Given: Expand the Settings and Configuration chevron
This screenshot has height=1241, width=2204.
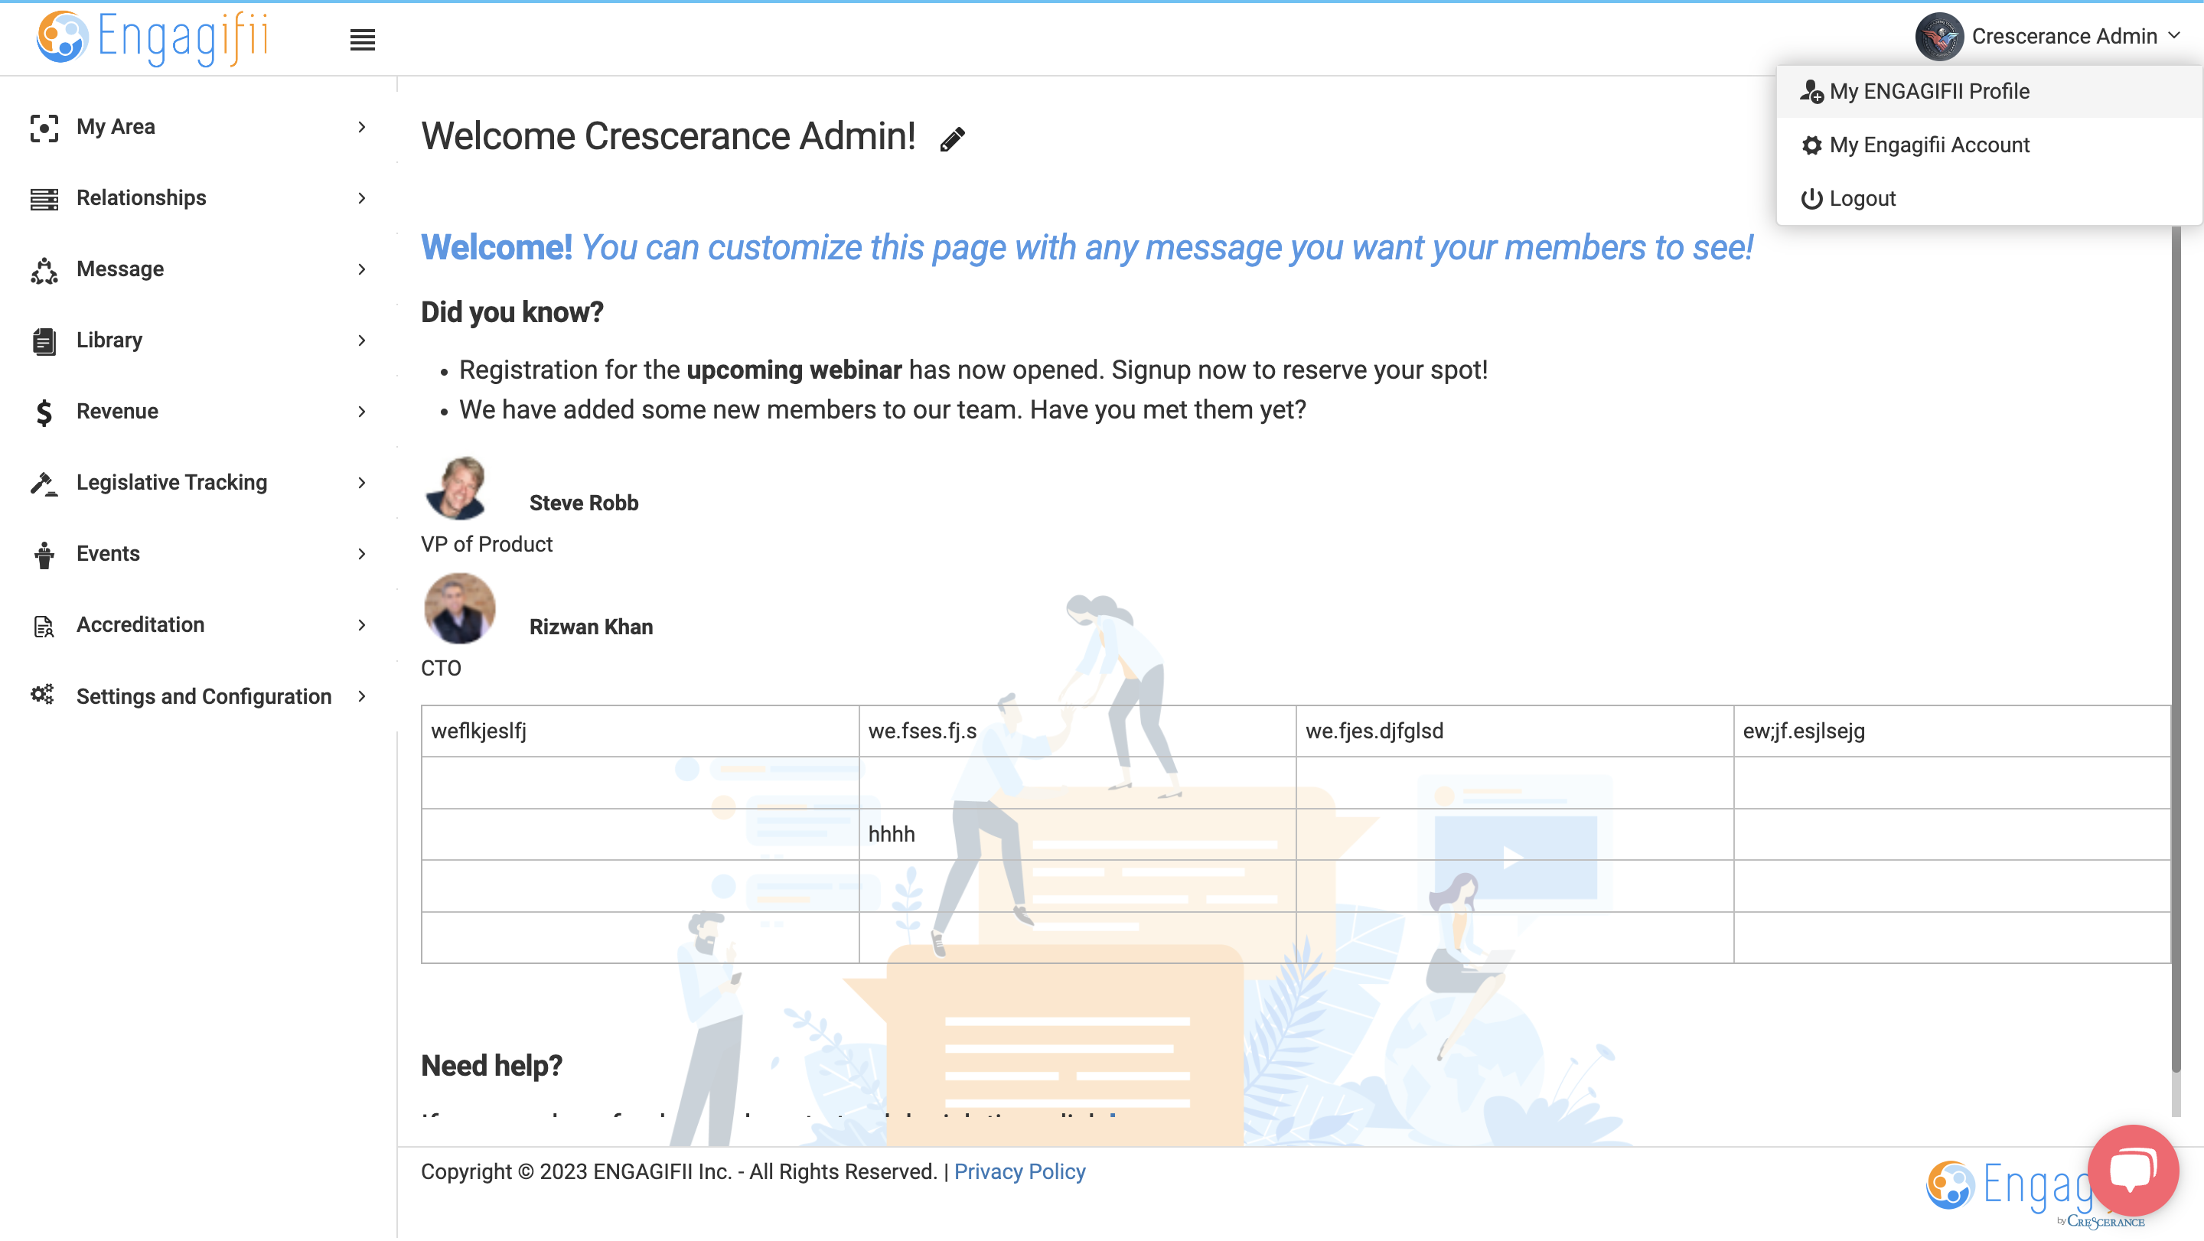Looking at the screenshot, I should click(x=362, y=696).
